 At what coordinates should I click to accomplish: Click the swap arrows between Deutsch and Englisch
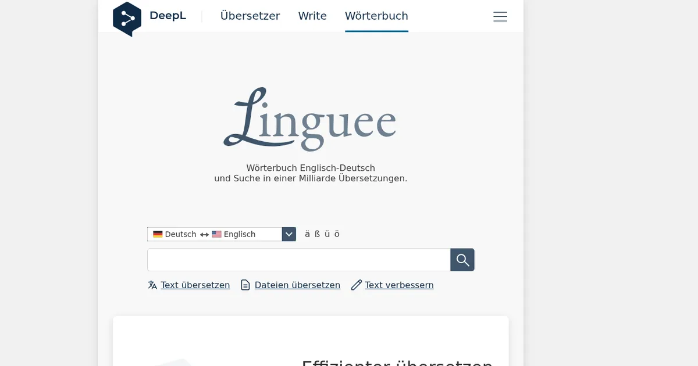coord(204,235)
